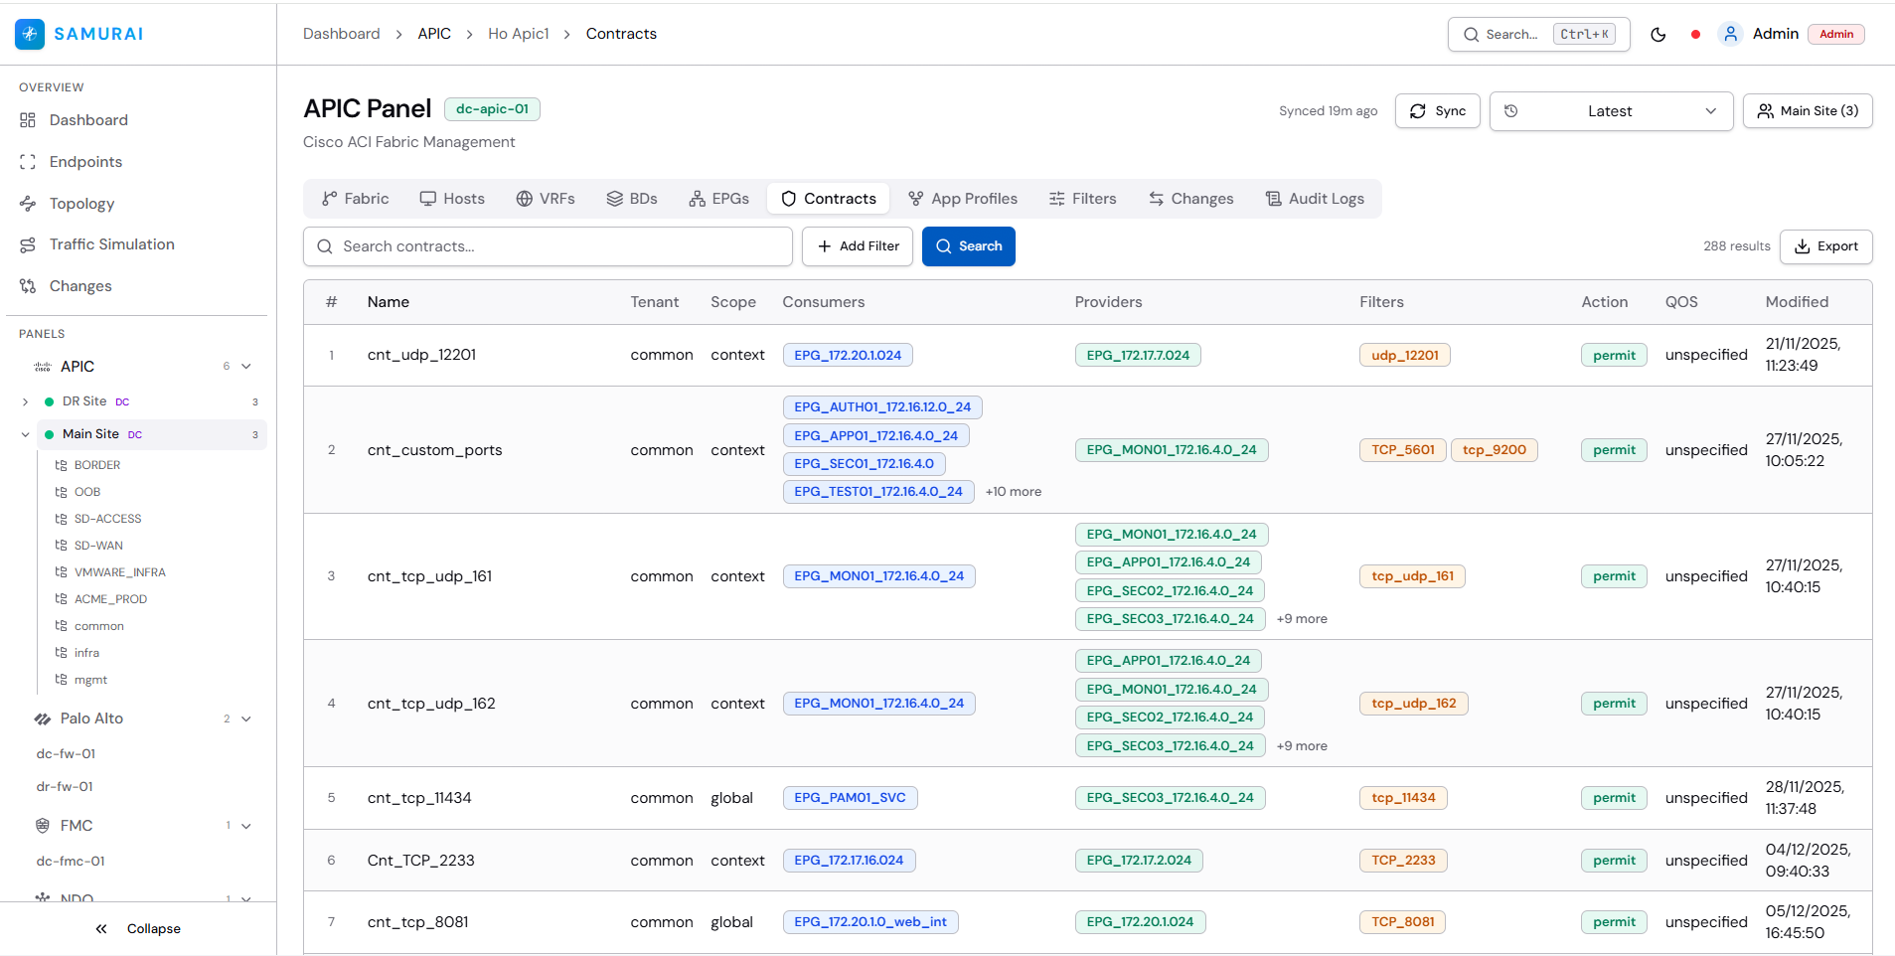Open the Traffic Simulation panel

coord(110,243)
